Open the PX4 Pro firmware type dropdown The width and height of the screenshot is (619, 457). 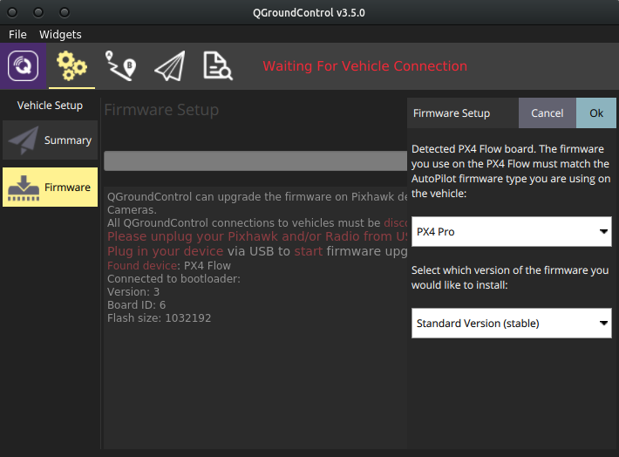coord(512,231)
